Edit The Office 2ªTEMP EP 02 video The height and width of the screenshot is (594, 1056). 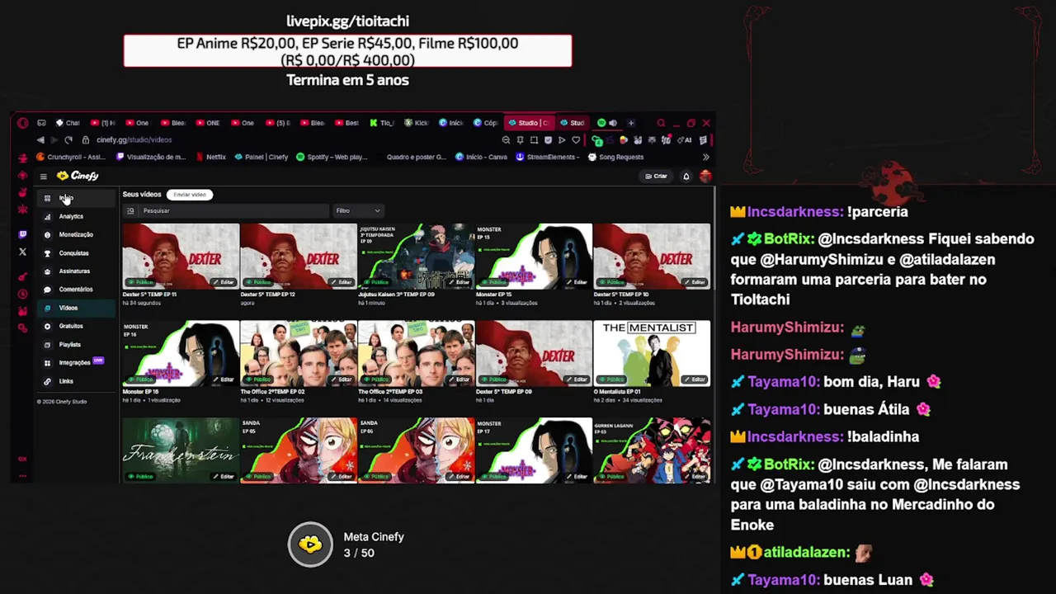[x=342, y=379]
